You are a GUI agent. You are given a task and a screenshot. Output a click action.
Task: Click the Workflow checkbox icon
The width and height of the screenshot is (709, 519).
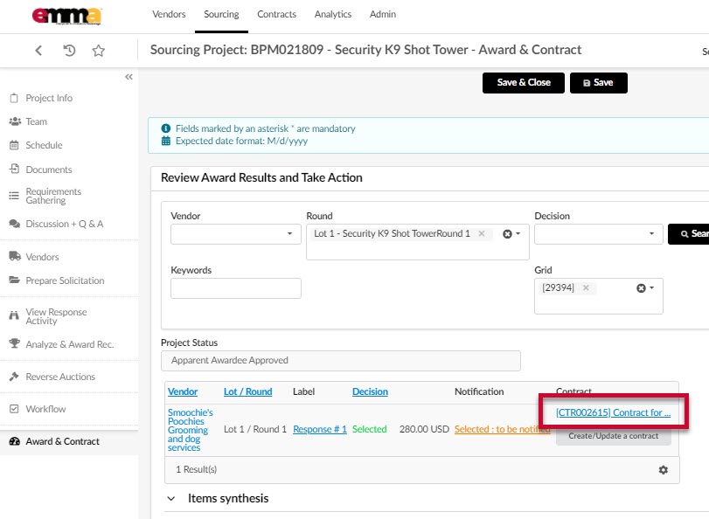click(15, 409)
